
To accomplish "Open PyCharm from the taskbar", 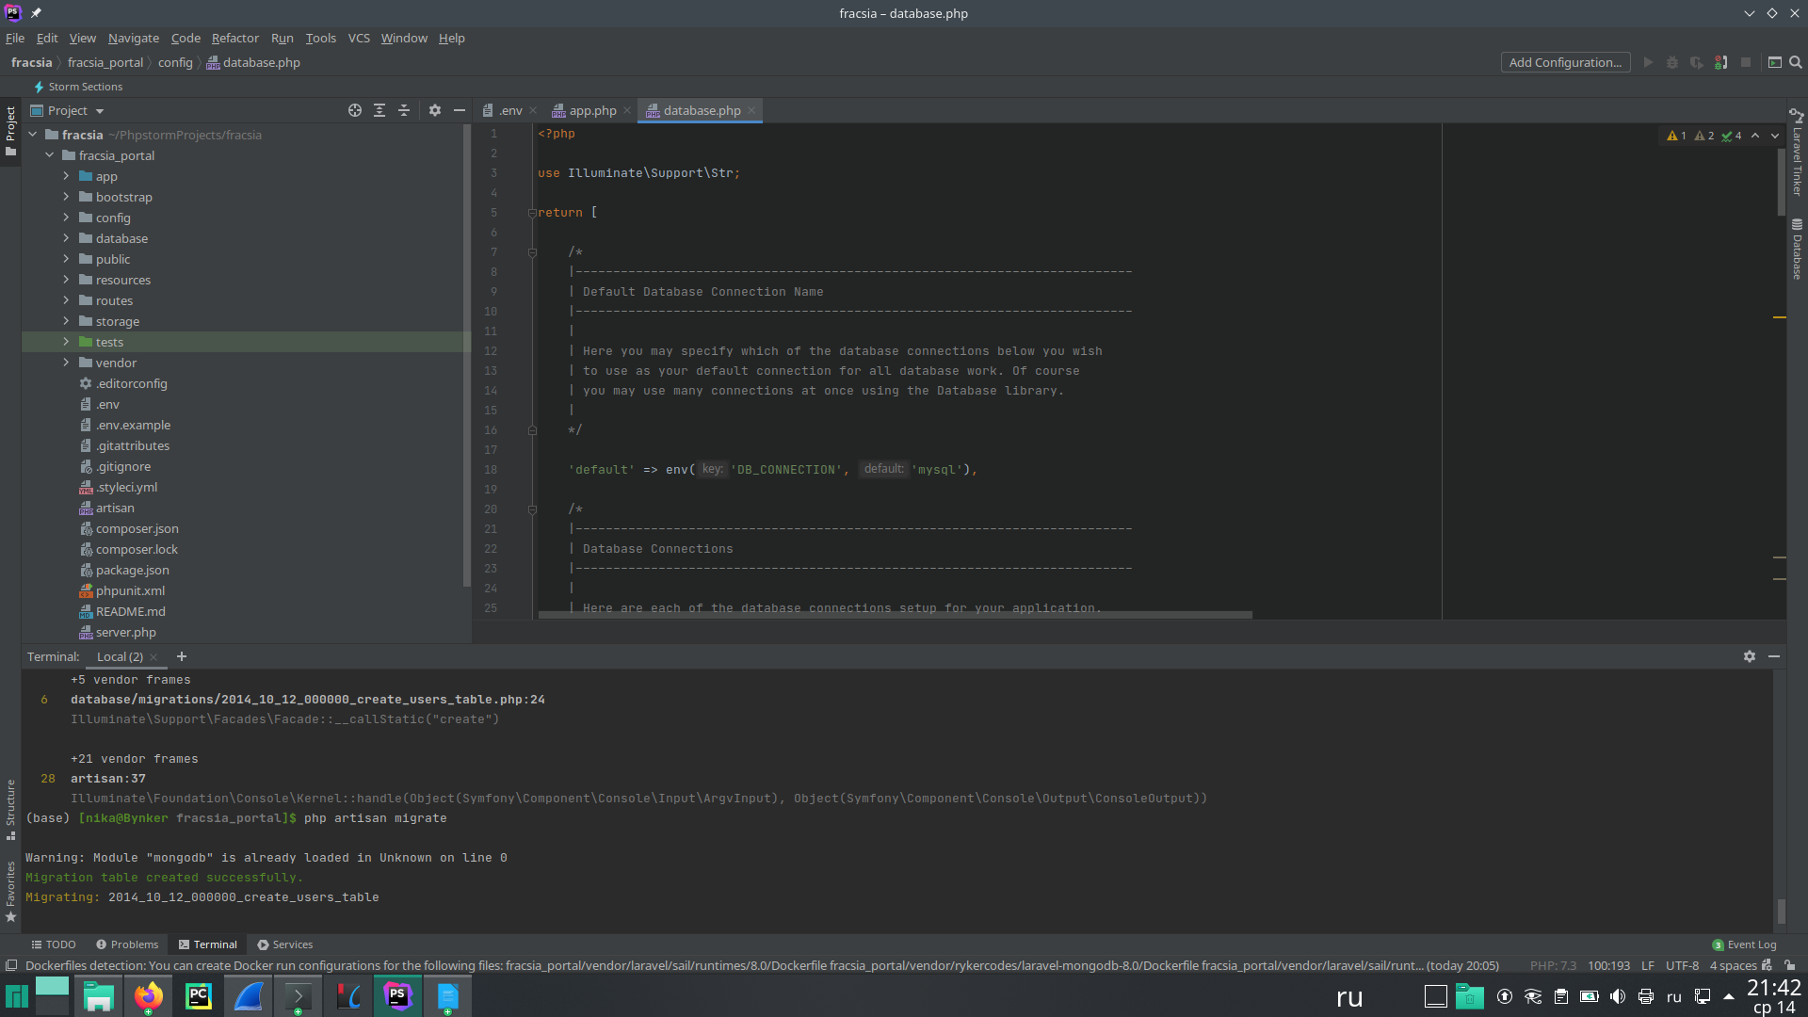I will tap(199, 996).
